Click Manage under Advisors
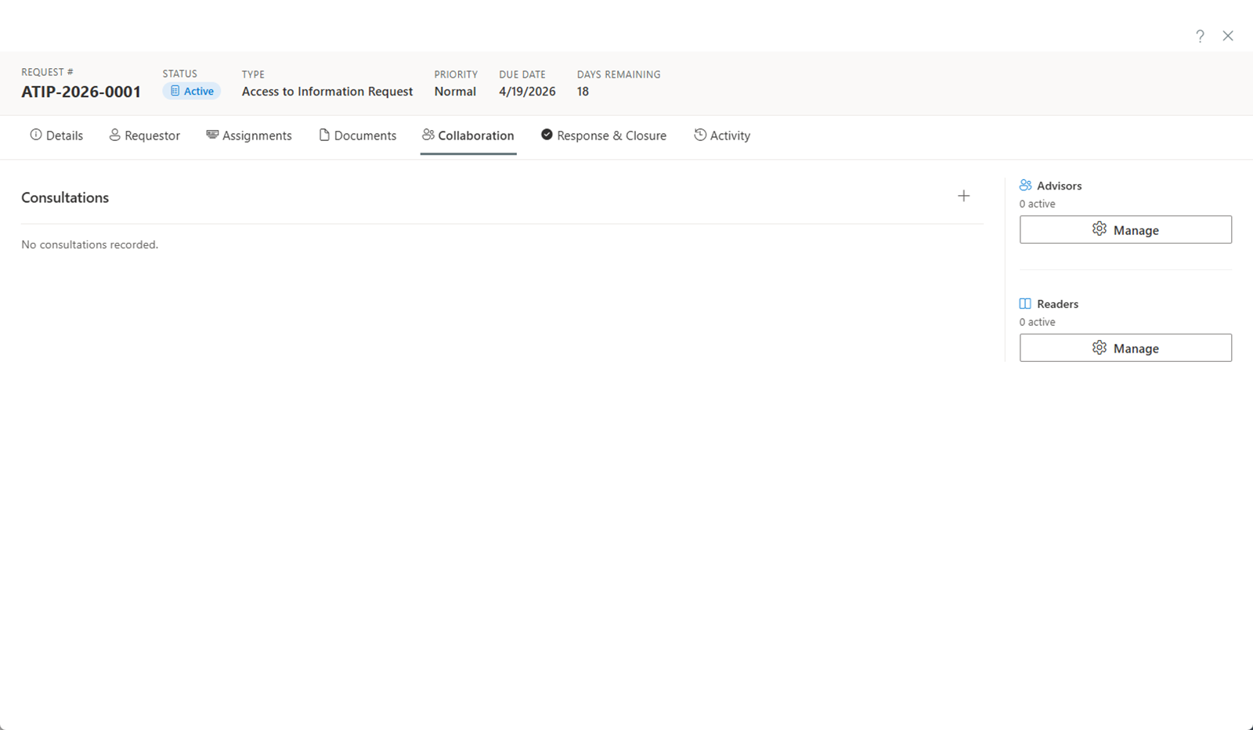Screen dimensions: 1253x730 point(1125,229)
